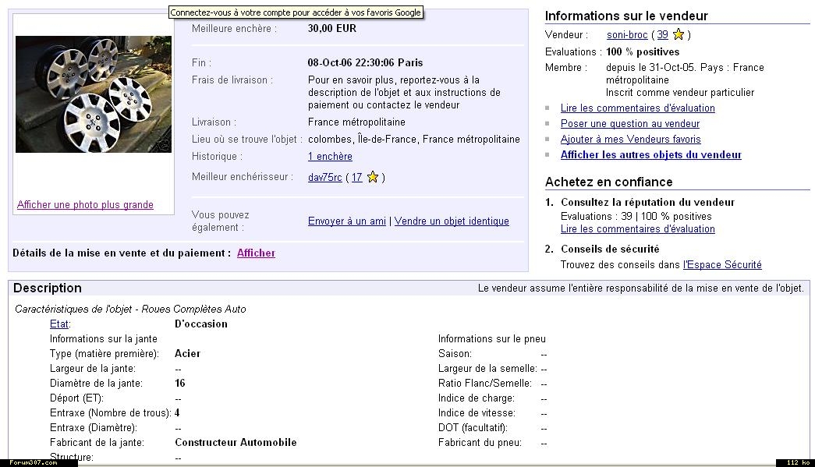The image size is (815, 467).
Task: Click 'Poser une question au vendeur'
Action: tap(629, 124)
